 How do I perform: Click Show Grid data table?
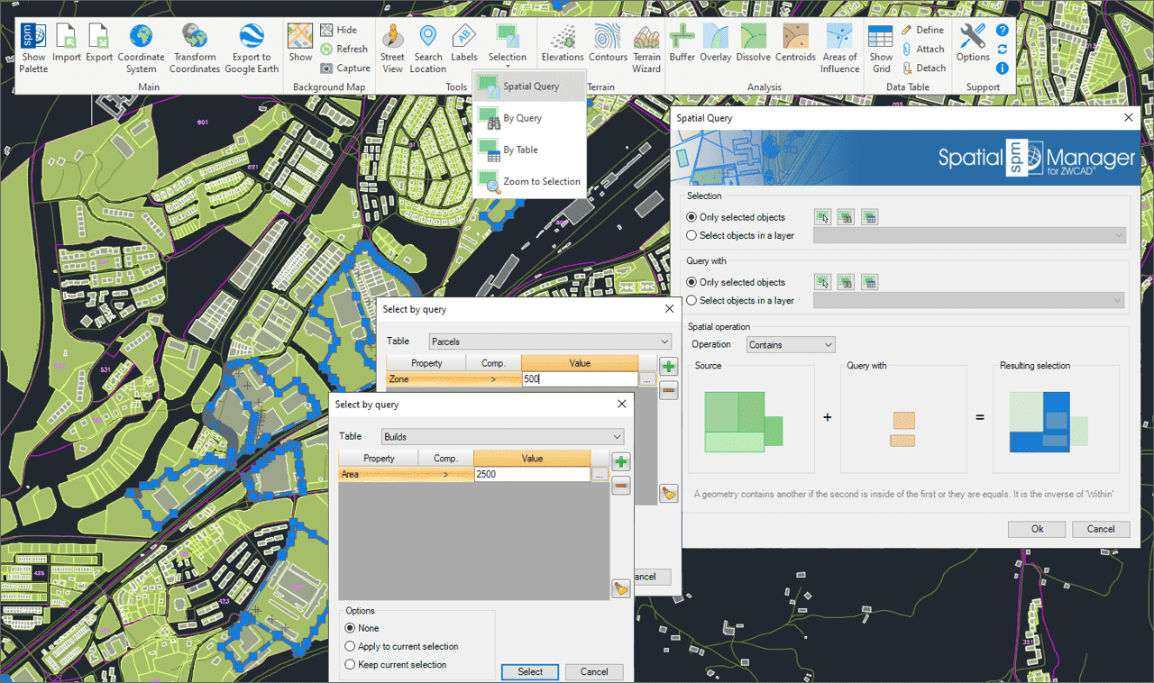[881, 49]
